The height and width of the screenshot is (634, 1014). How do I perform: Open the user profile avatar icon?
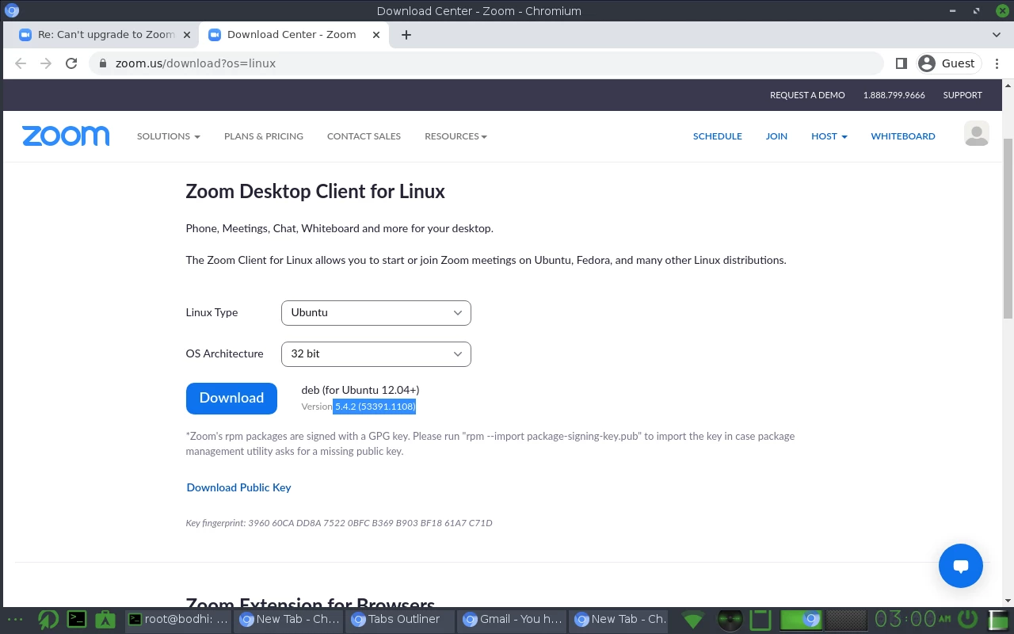[x=976, y=134]
